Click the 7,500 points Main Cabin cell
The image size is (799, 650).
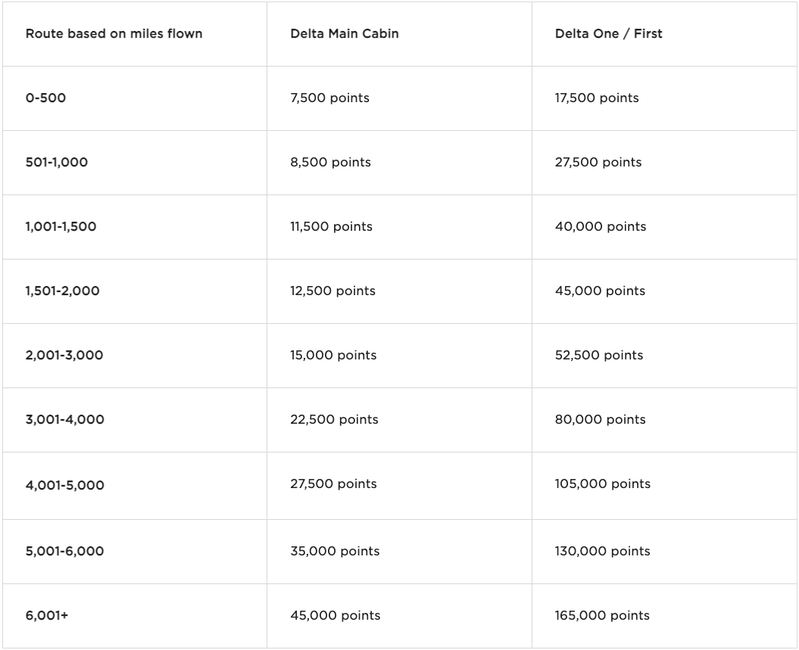tap(329, 98)
